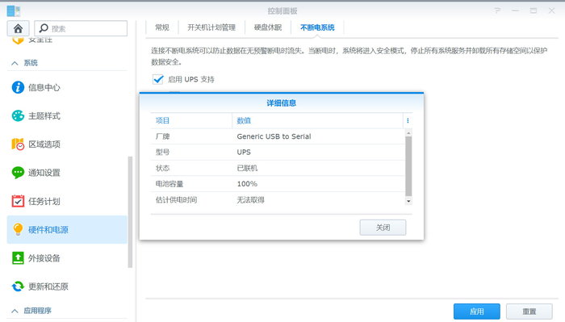Switch to the 常规 tab
The image size is (565, 322).
162,27
